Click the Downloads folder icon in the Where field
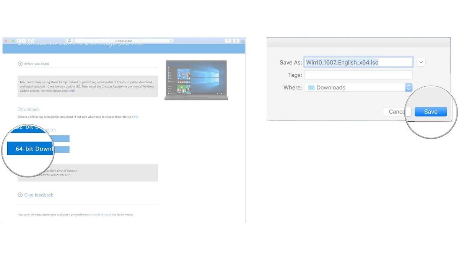459x258 pixels. click(311, 87)
